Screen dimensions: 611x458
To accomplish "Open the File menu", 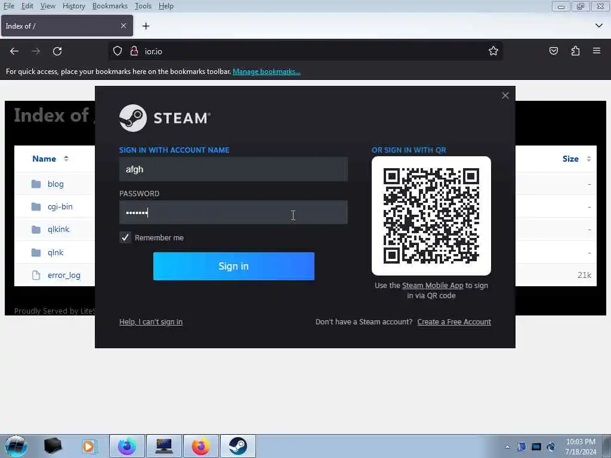I will point(8,6).
